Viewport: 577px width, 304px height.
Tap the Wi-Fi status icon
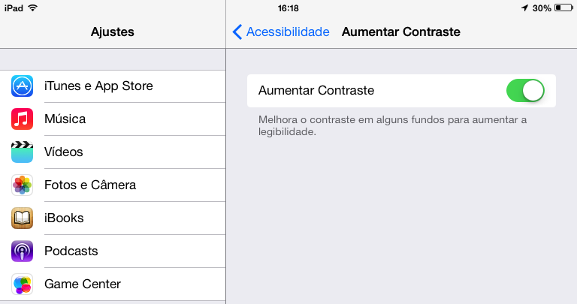pyautogui.click(x=33, y=8)
